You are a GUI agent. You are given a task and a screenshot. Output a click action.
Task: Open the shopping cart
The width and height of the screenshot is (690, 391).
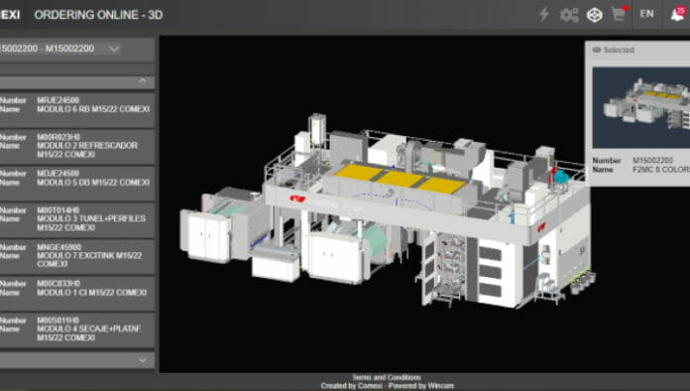point(620,14)
